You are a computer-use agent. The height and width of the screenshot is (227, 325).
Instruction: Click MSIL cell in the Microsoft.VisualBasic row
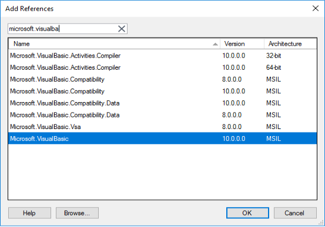point(273,138)
